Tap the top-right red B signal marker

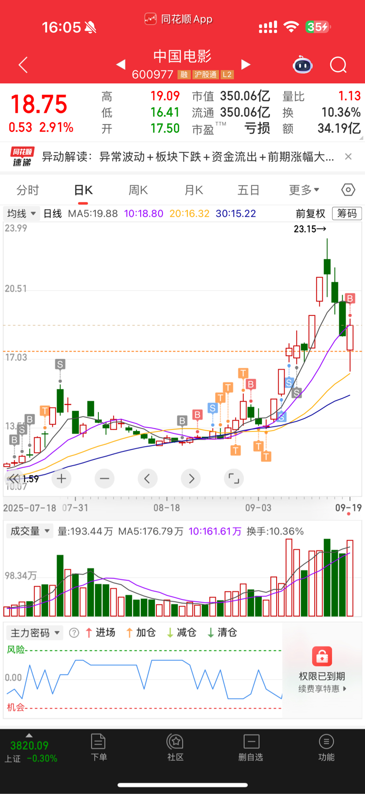350,298
